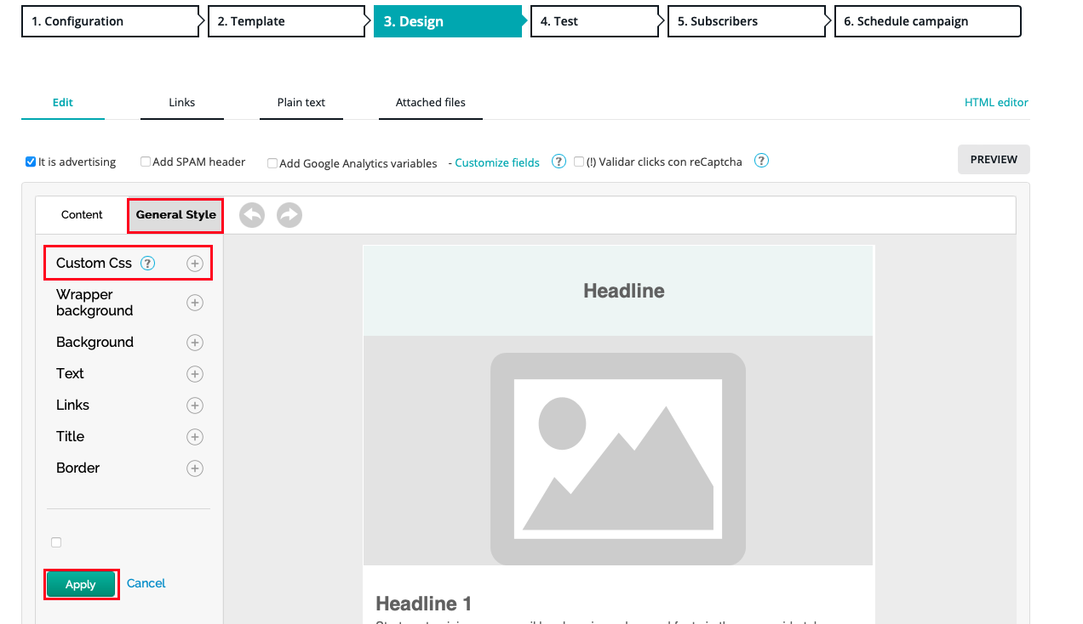Expand the Wrapper background section

click(x=195, y=303)
